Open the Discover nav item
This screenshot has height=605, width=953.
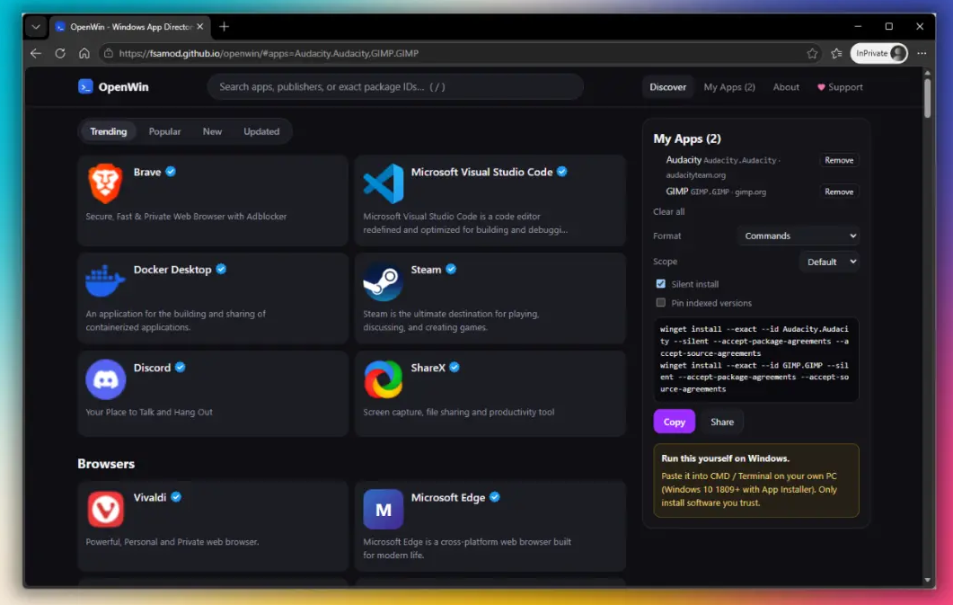pos(667,87)
